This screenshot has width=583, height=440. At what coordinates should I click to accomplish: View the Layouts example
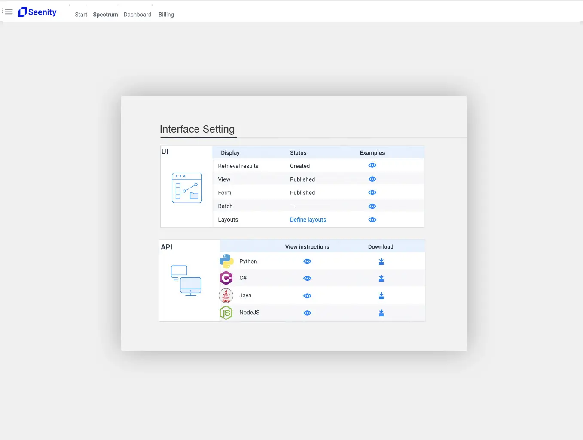pos(372,220)
